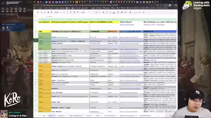Select the Samira Sett carry cell

click(70, 100)
